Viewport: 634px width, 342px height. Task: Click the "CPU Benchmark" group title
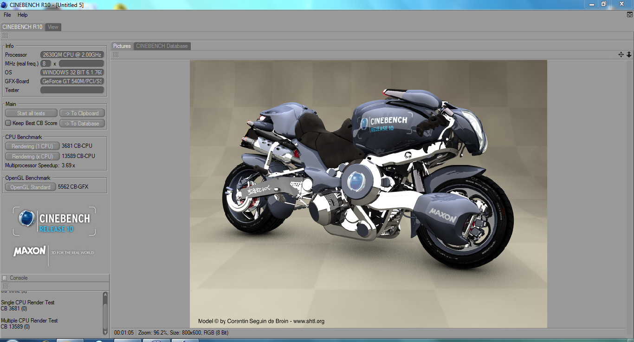click(24, 137)
